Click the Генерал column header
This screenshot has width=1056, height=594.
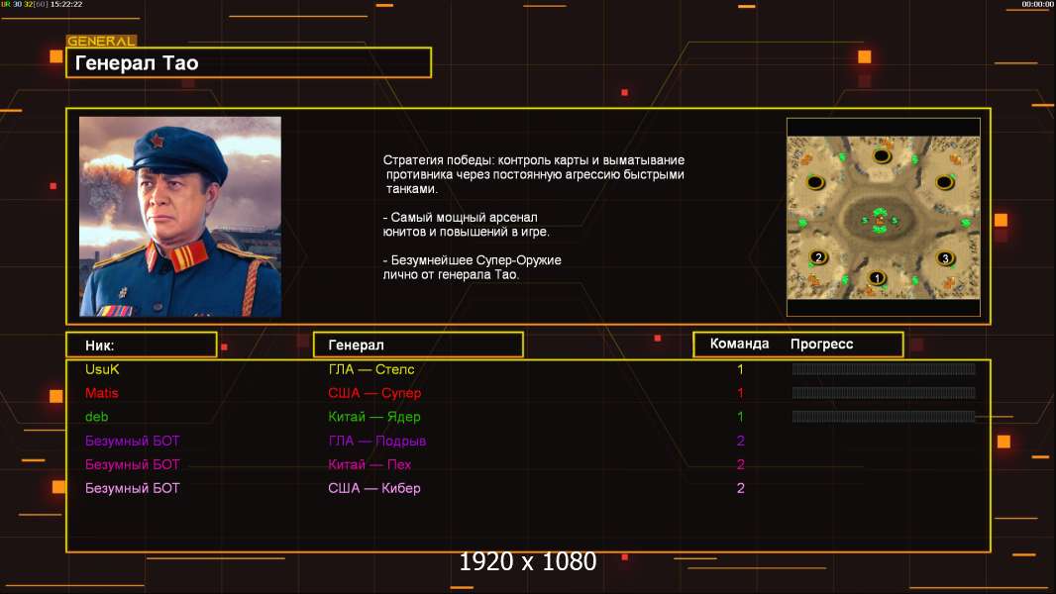pos(418,346)
